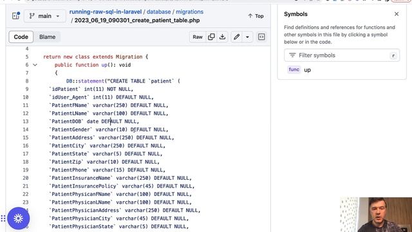
Task: Download the raw file icon
Action: [222, 37]
